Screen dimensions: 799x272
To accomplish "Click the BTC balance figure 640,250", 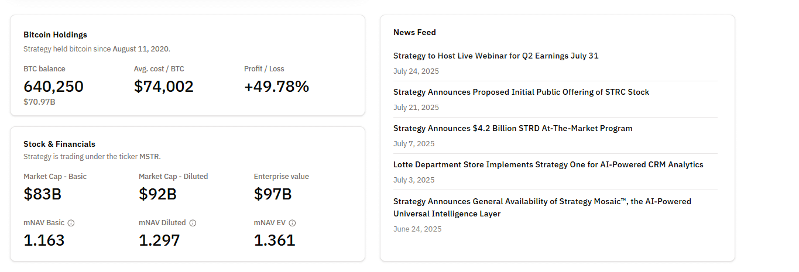I will point(53,87).
